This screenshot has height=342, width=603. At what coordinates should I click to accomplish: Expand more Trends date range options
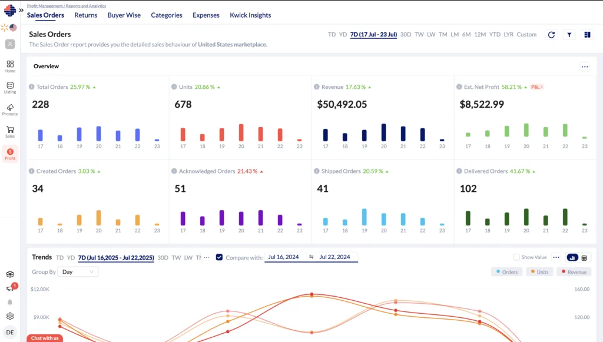(x=207, y=257)
